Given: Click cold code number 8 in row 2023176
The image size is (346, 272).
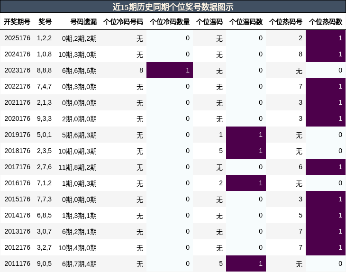Looking at the screenshot, I should [x=141, y=70].
